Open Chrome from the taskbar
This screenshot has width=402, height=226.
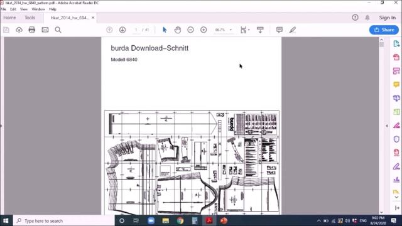click(x=180, y=220)
